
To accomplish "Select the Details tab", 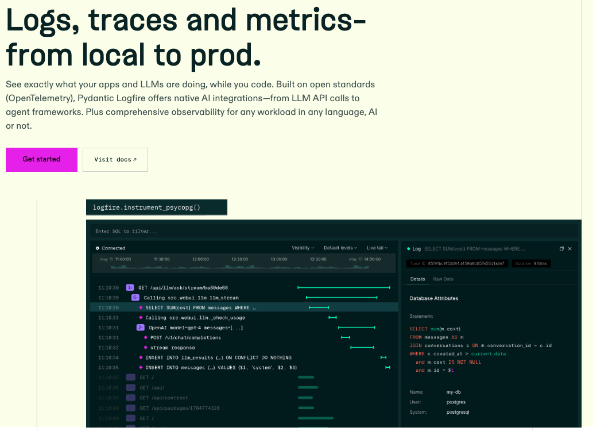I will pyautogui.click(x=417, y=279).
